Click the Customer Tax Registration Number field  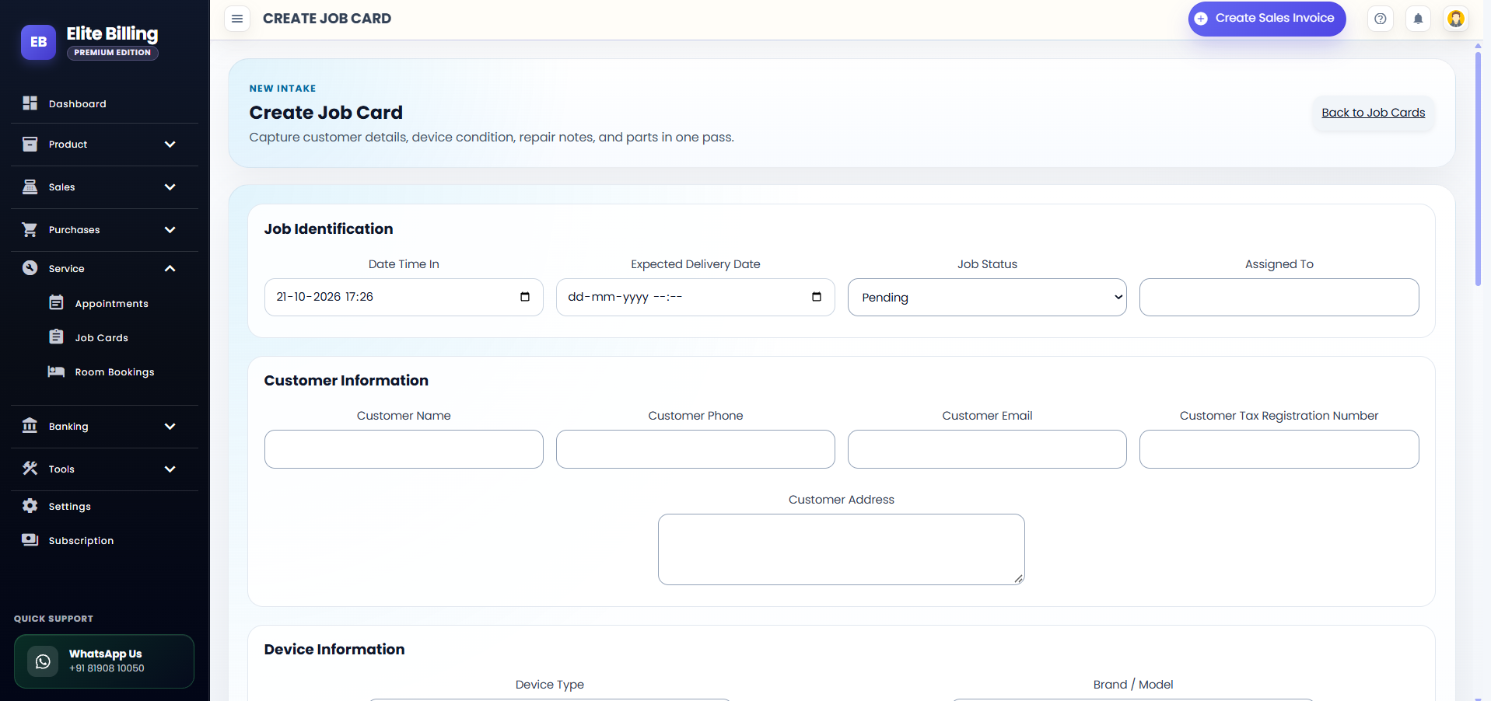click(x=1279, y=449)
